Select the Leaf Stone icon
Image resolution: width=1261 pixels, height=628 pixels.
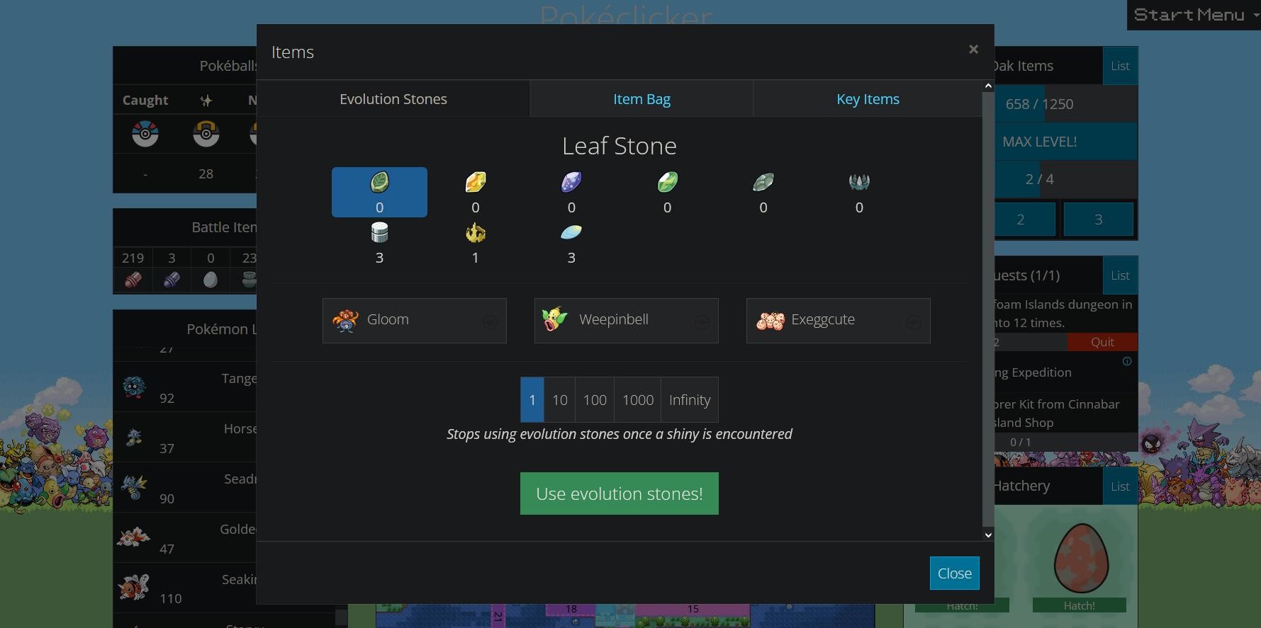(379, 183)
